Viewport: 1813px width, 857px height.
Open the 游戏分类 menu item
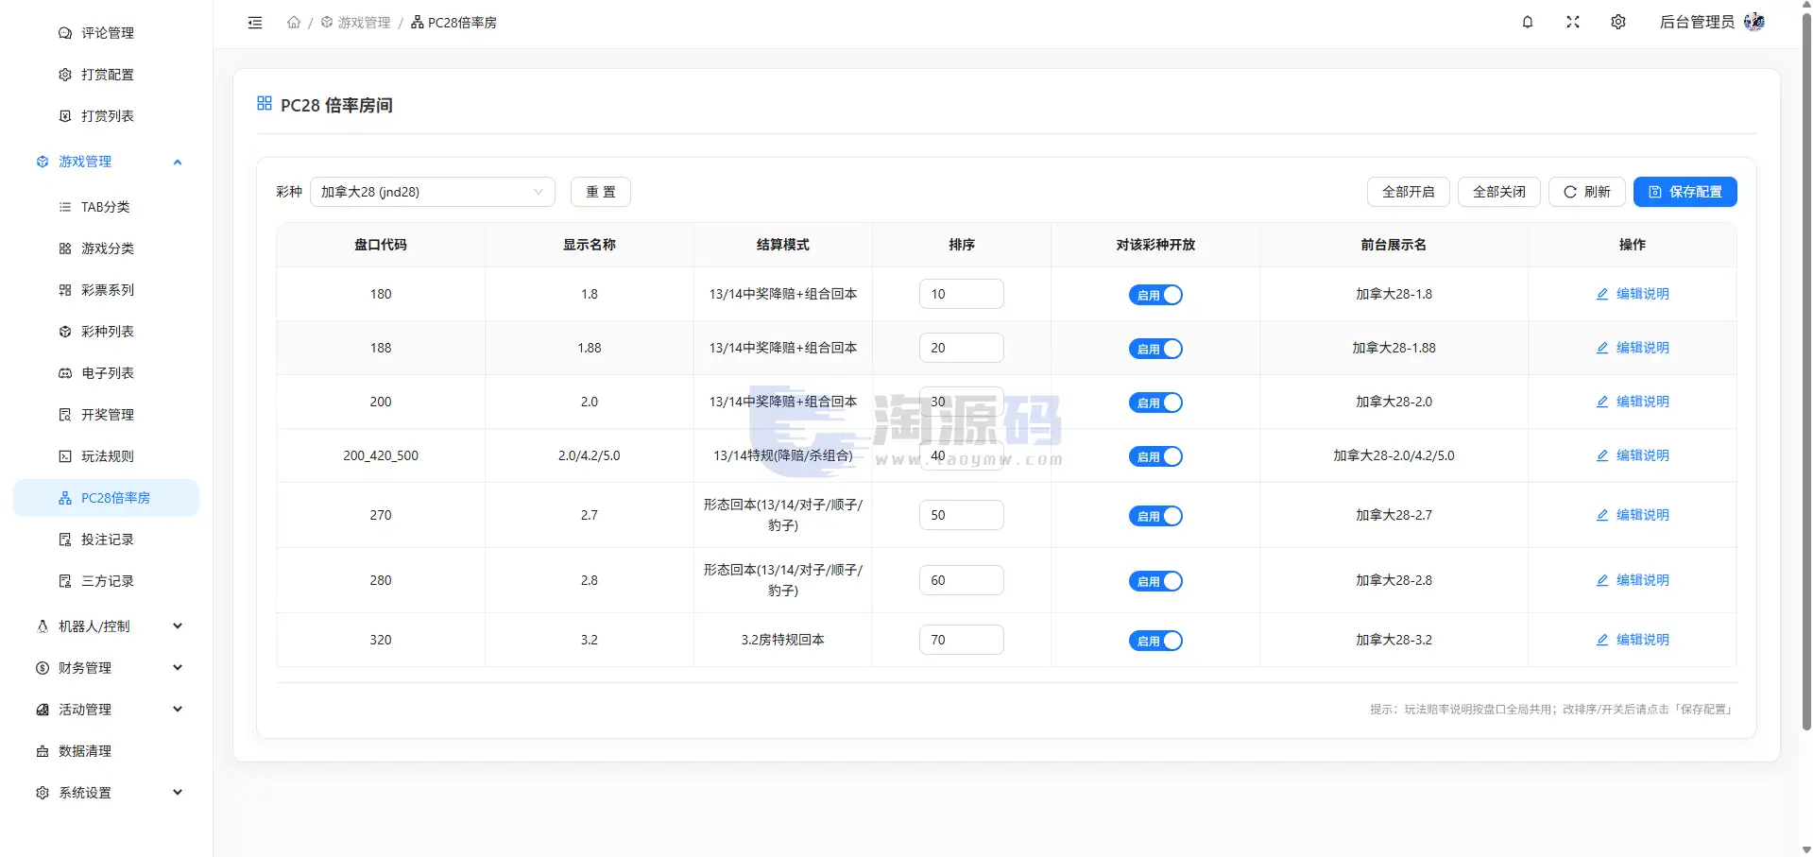click(107, 249)
